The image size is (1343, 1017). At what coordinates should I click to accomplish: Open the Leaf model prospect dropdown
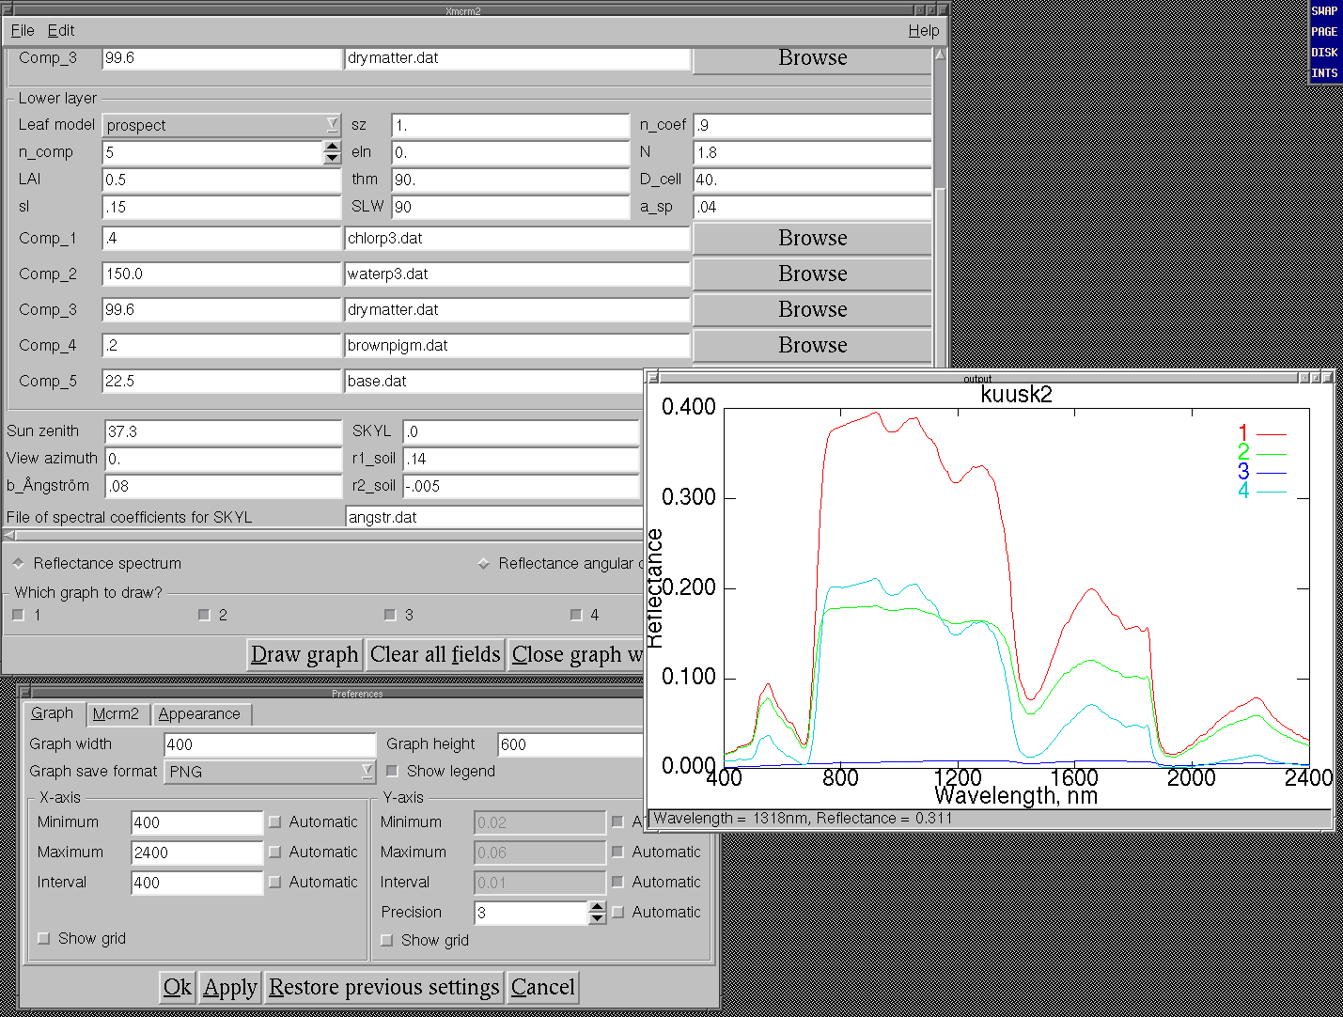pyautogui.click(x=222, y=125)
